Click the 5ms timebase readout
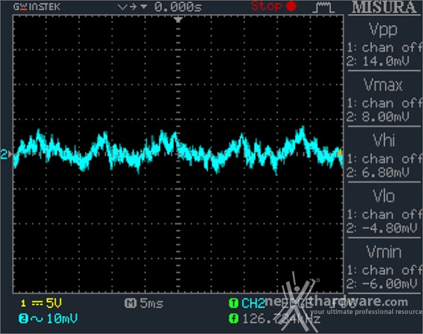Screen dimensions: 423x334 (152, 303)
